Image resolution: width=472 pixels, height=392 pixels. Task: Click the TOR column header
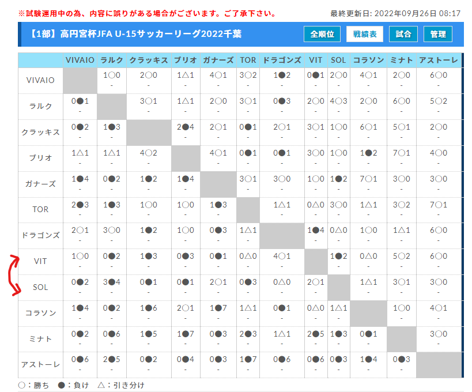(248, 60)
